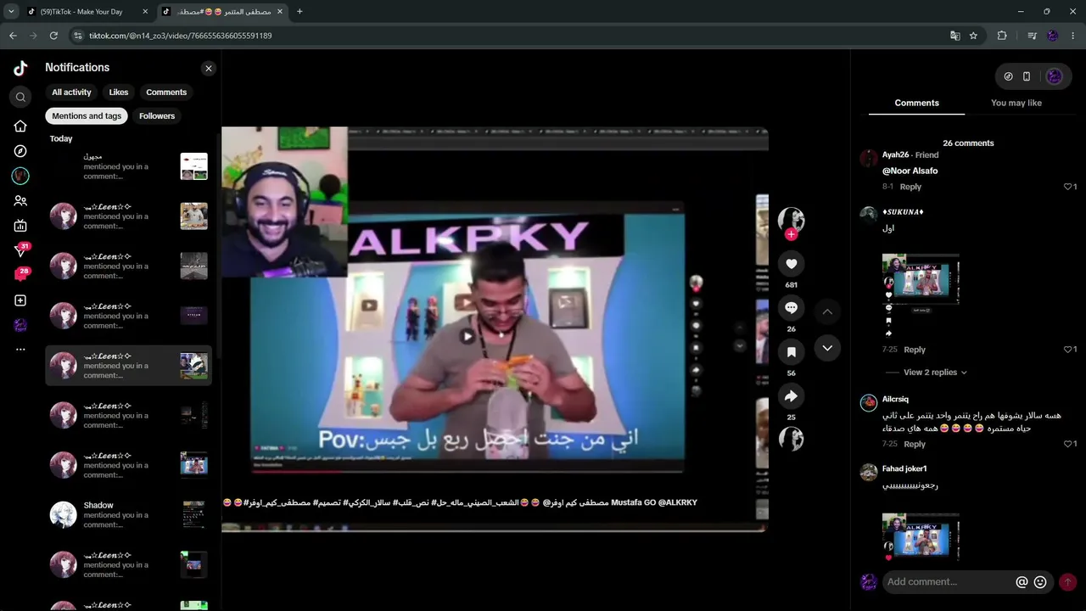Switch to the You may like tab

[1016, 104]
